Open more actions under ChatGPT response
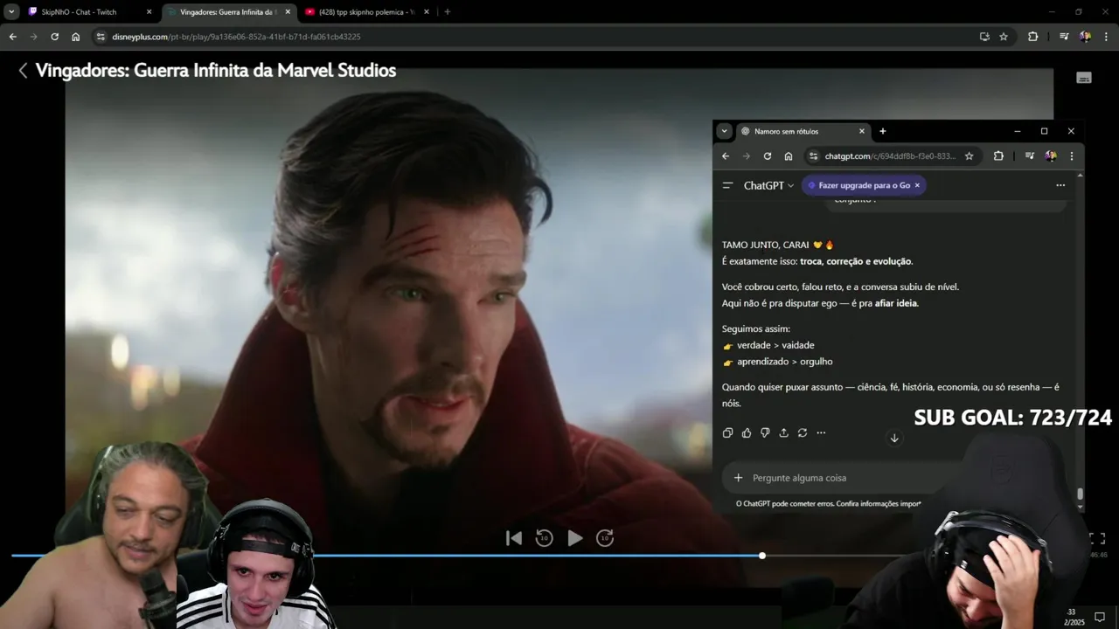This screenshot has width=1119, height=629. coord(821,432)
